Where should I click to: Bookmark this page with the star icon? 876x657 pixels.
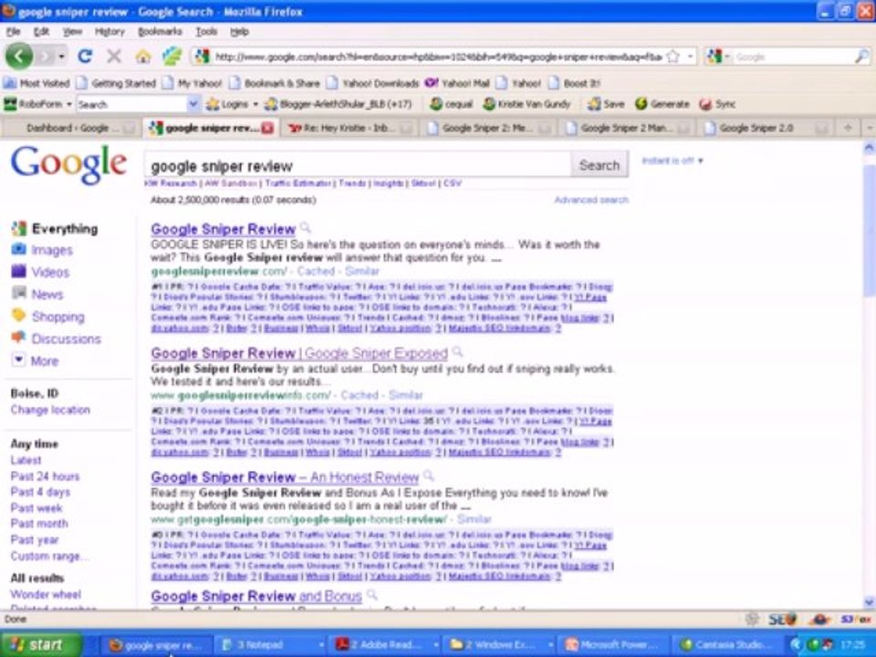pyautogui.click(x=673, y=57)
